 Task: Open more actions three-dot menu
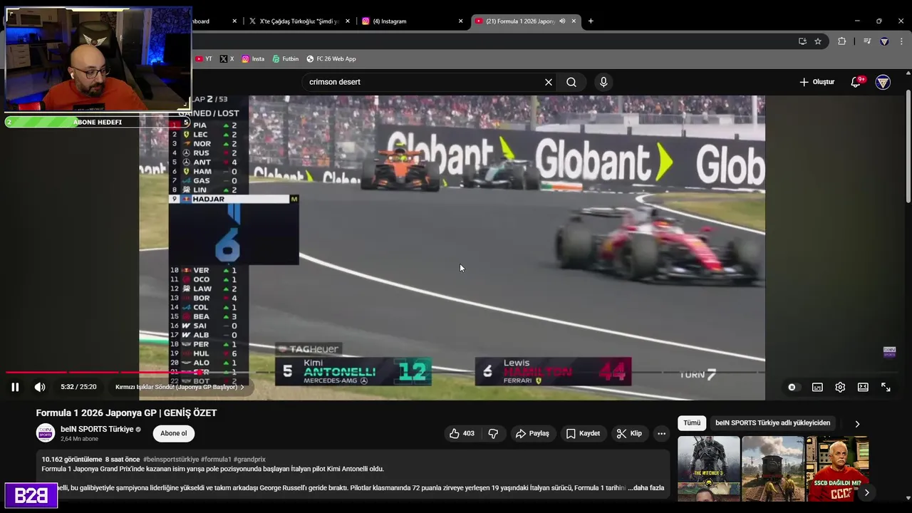pos(661,433)
